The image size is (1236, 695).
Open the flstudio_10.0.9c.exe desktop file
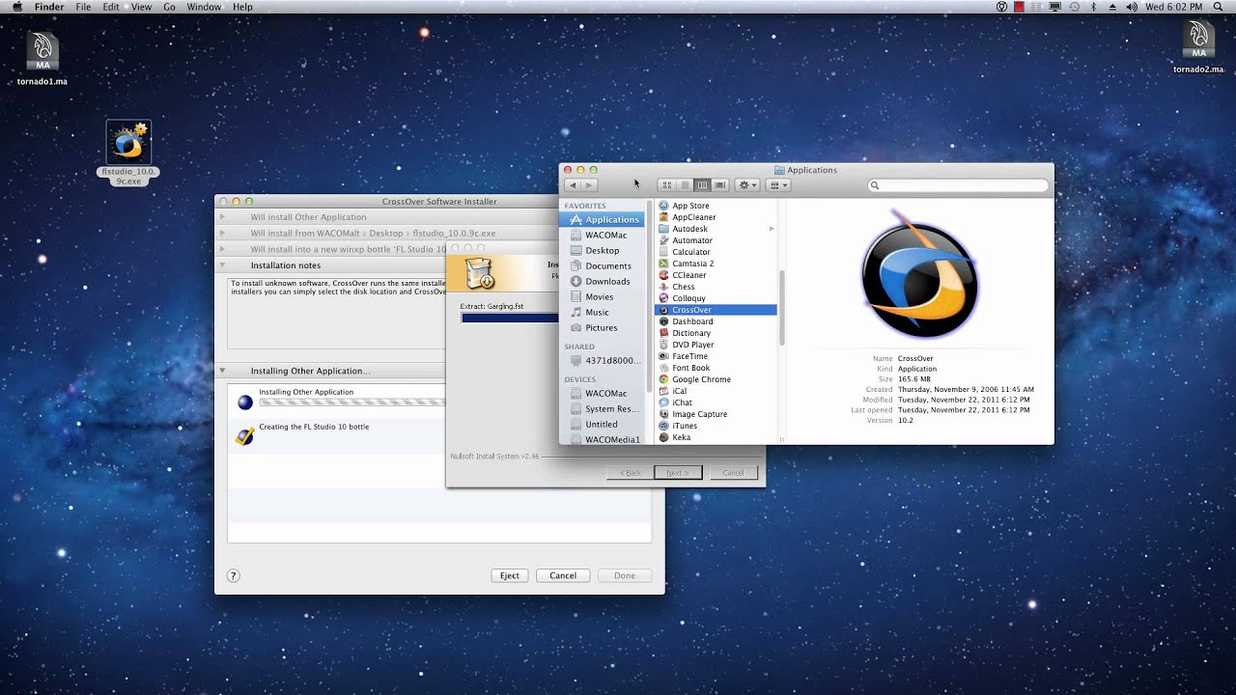127,152
